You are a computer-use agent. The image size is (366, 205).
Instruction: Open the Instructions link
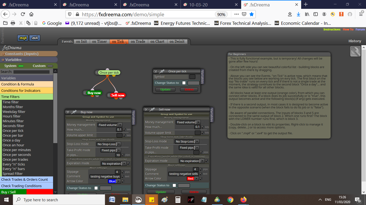(x=332, y=29)
